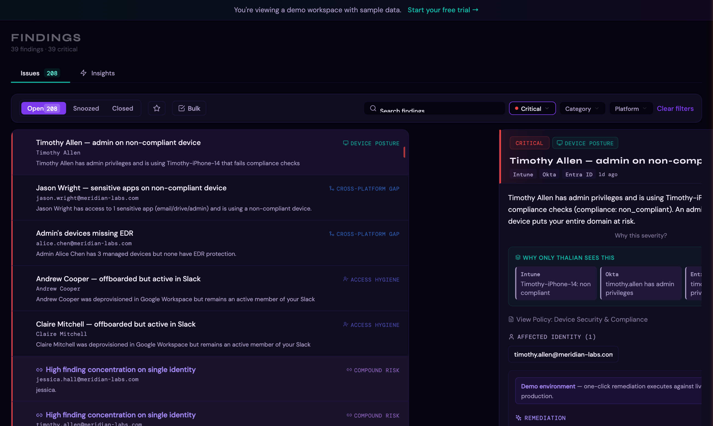Click the Entra ID platform tag

click(x=579, y=174)
